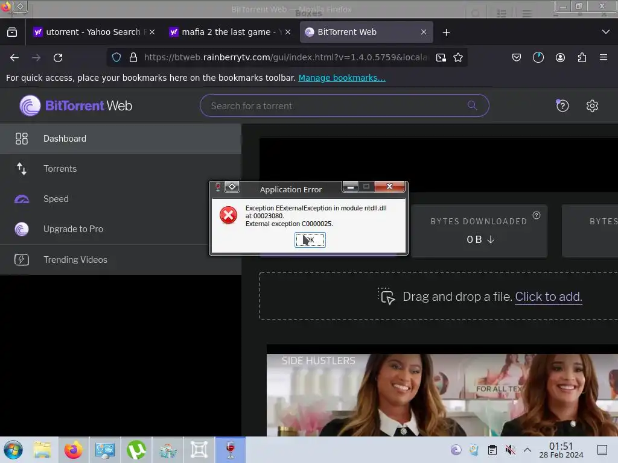Click the Firefox URL address bar

[285, 57]
